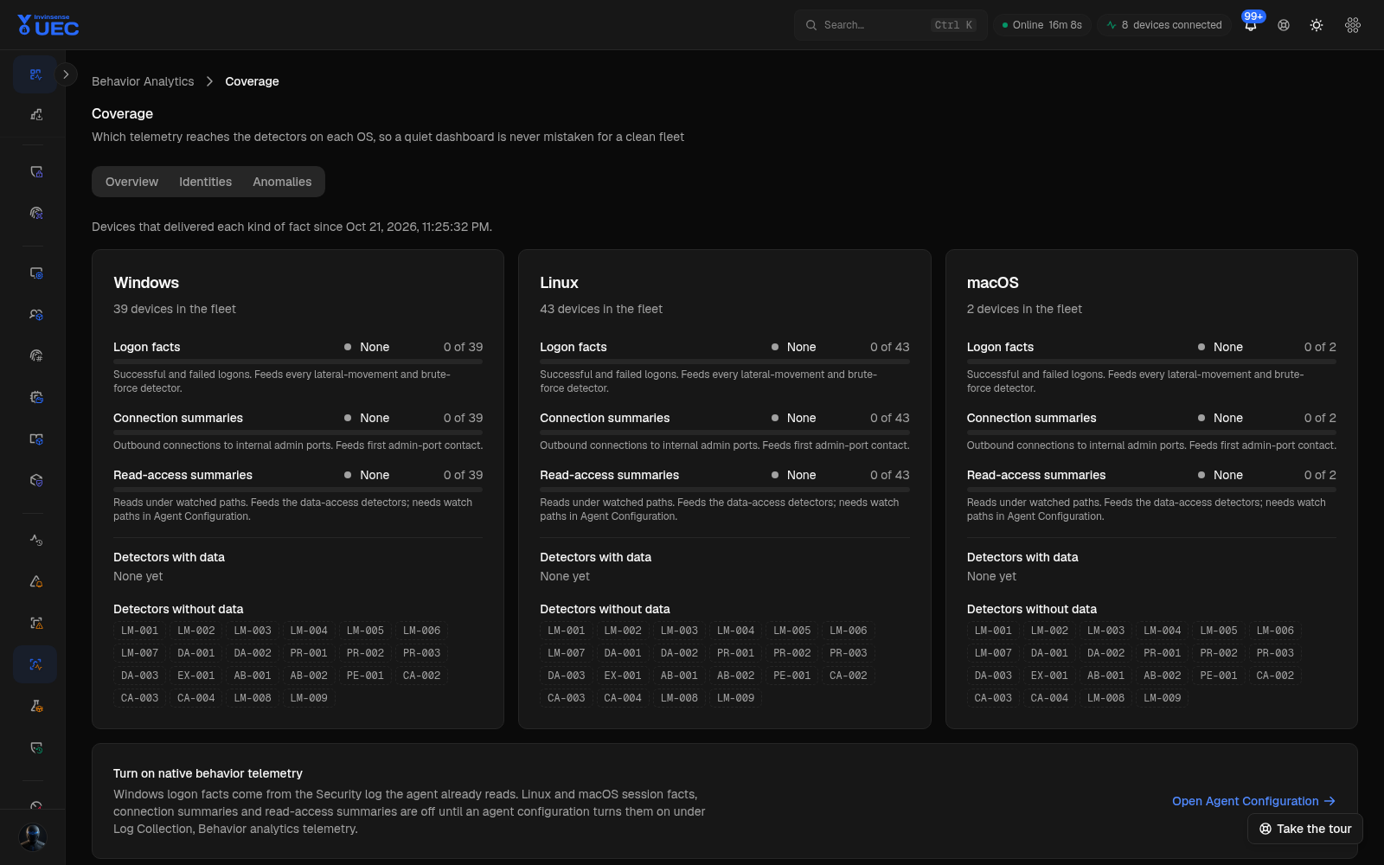The height and width of the screenshot is (865, 1384).
Task: Click the EX-001 chip in Linux card
Action: (623, 676)
